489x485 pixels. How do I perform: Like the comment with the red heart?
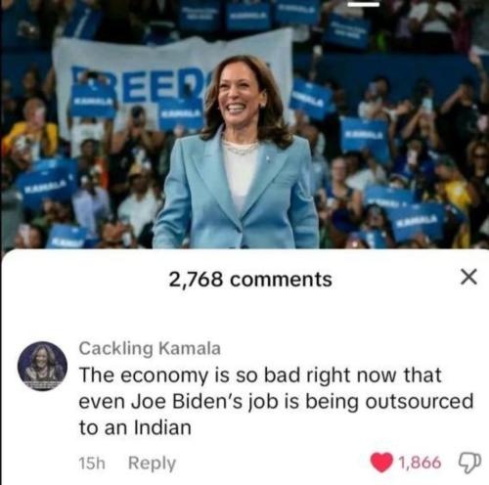(x=381, y=463)
